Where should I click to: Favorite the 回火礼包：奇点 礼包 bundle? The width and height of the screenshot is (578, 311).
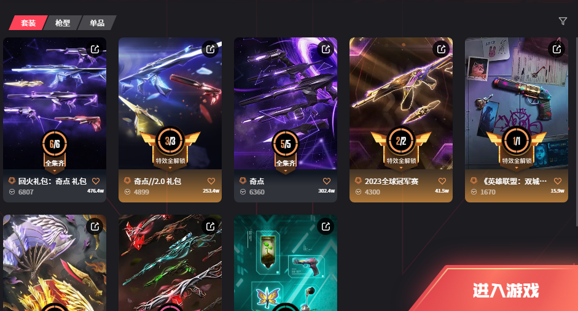[96, 181]
